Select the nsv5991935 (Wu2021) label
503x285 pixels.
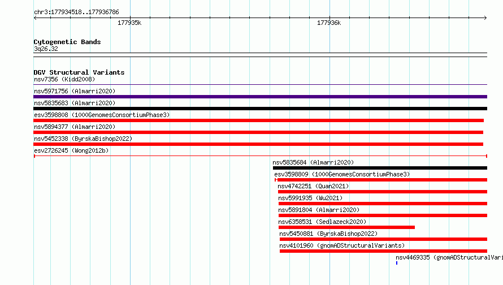pos(310,198)
